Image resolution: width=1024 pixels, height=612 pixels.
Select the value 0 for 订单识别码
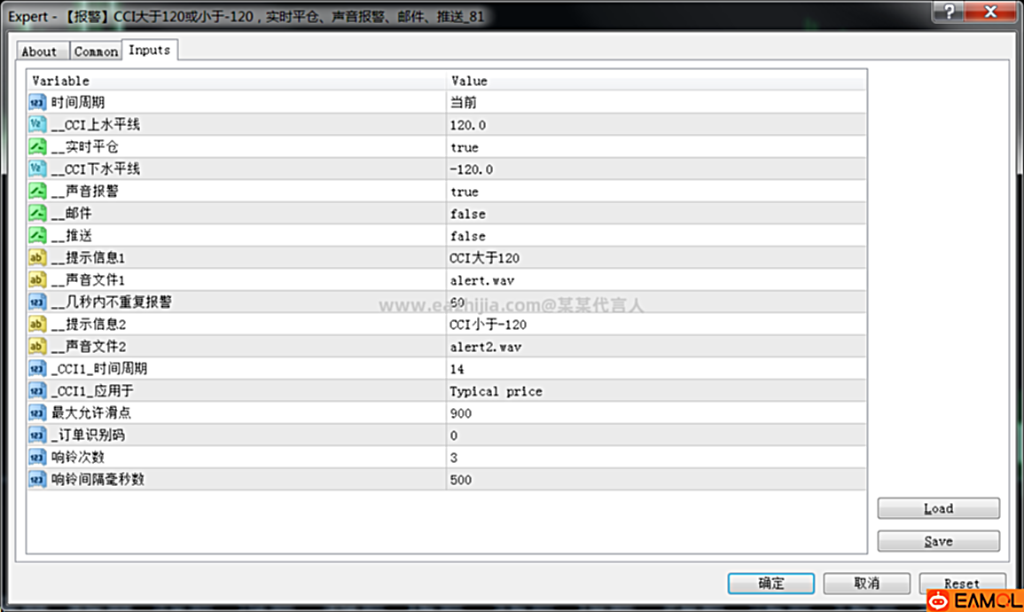pyautogui.click(x=454, y=435)
